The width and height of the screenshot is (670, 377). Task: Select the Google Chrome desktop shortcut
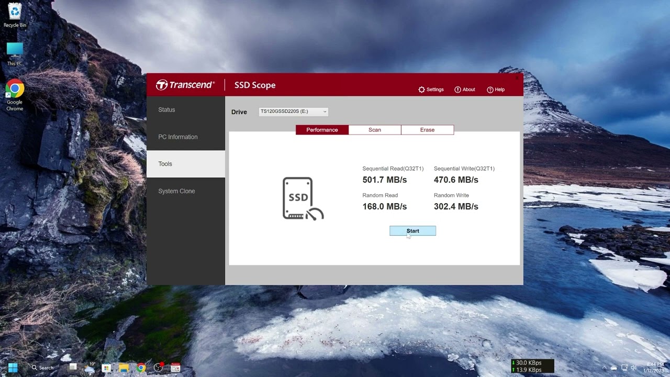click(x=15, y=95)
